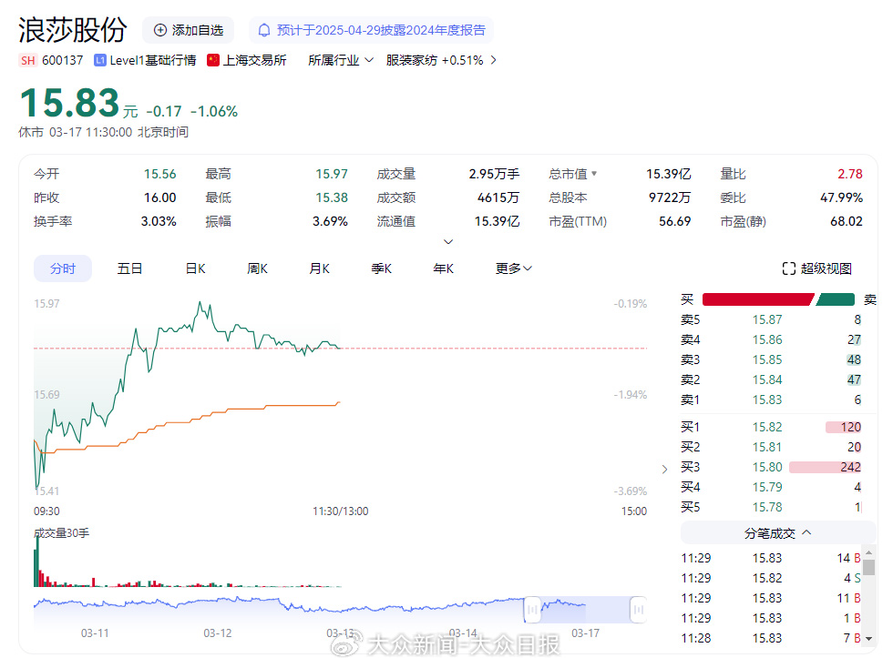
Task: Click the 600137 stock code
Action: (x=63, y=60)
